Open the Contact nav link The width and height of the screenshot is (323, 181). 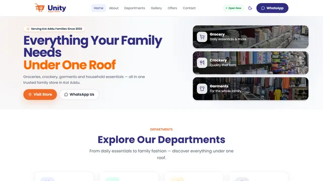[189, 8]
